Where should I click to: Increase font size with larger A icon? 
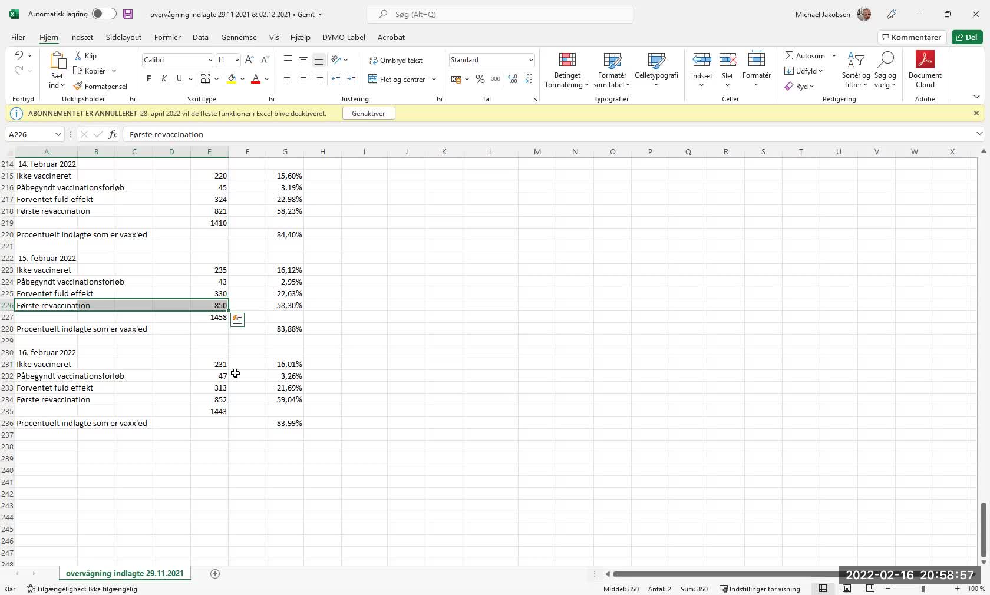pos(249,60)
